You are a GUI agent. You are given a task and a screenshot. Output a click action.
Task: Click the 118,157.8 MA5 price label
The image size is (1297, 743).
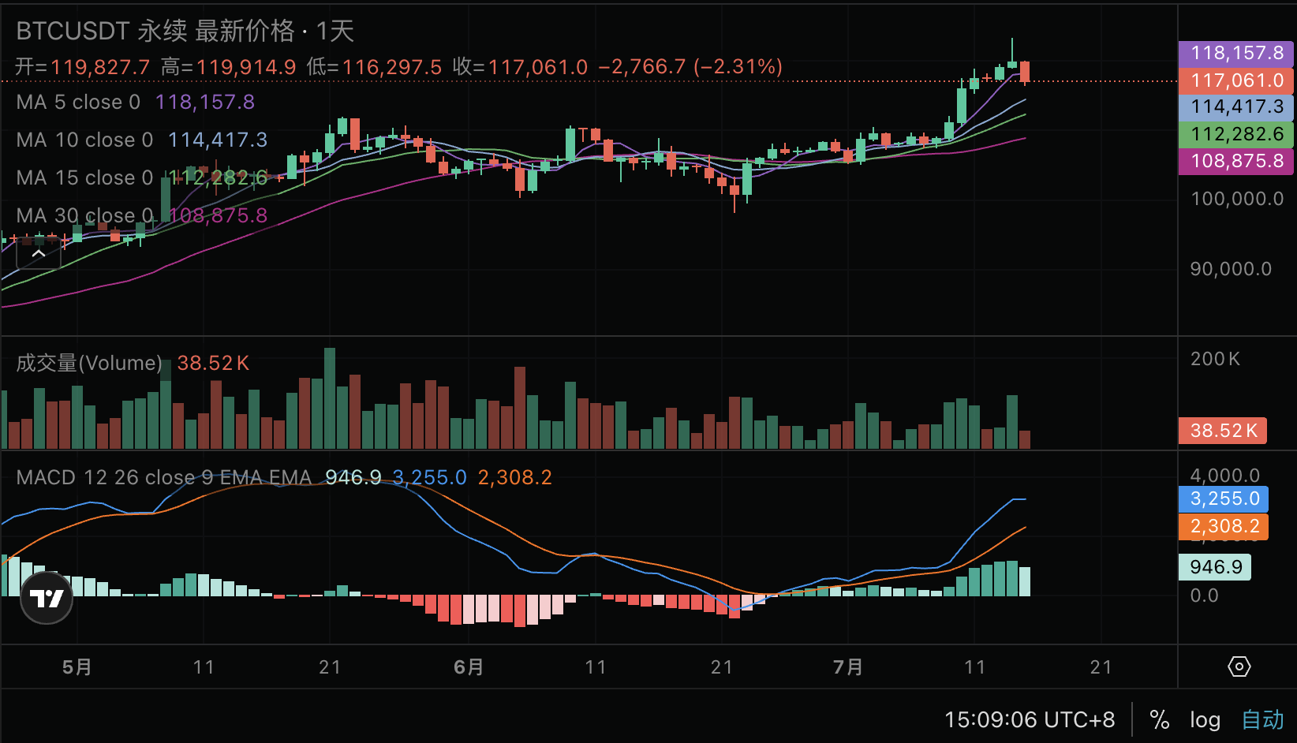click(x=1236, y=54)
